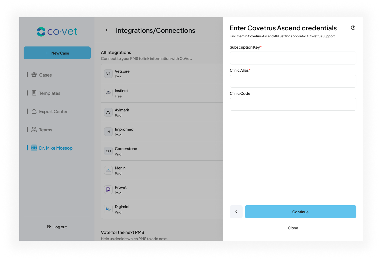Click the Export Center upload icon

point(34,111)
